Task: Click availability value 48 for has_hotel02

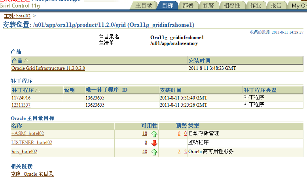Action: pyautogui.click(x=145, y=152)
